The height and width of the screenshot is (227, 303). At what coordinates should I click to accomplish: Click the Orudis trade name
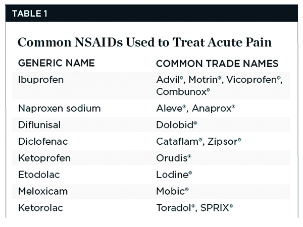tap(174, 158)
